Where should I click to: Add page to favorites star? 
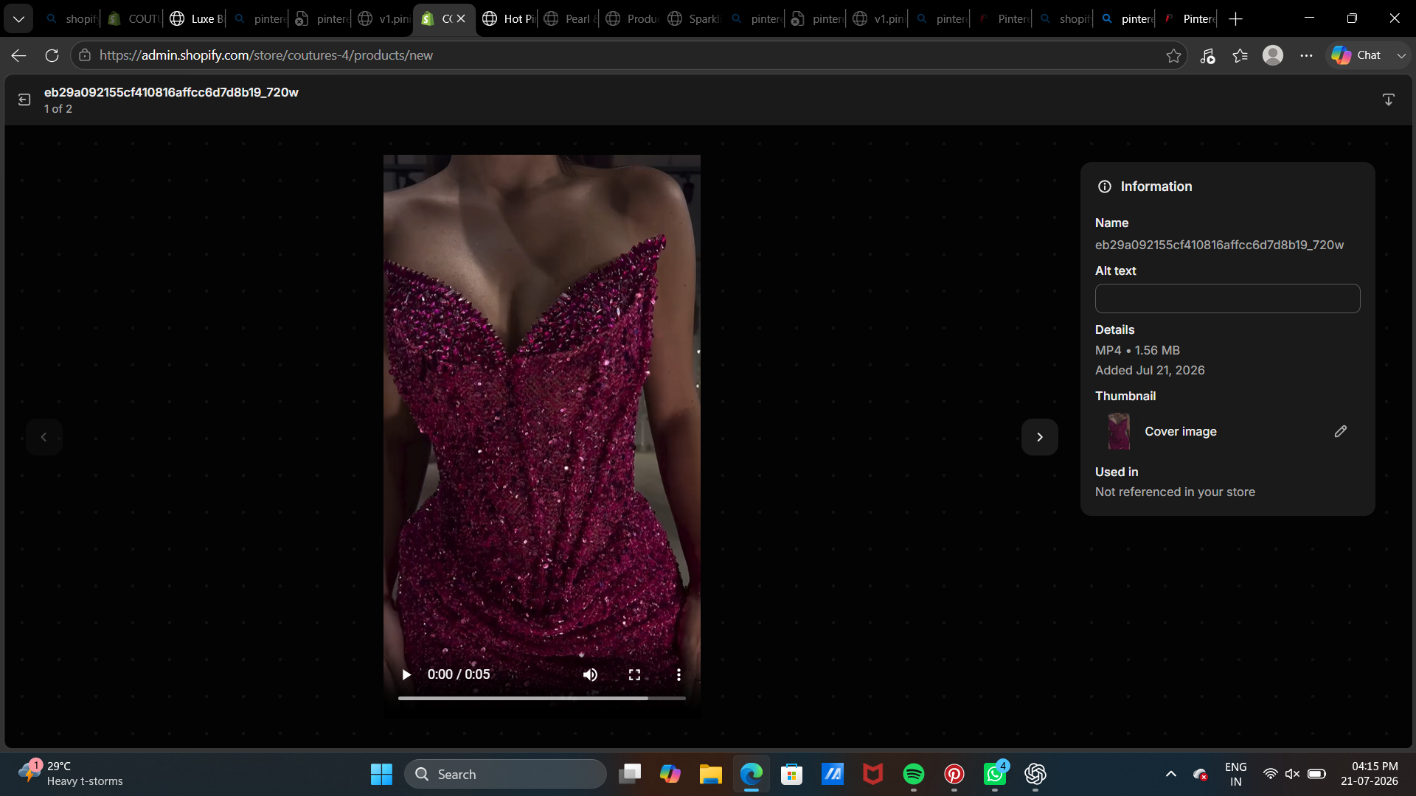[1173, 55]
